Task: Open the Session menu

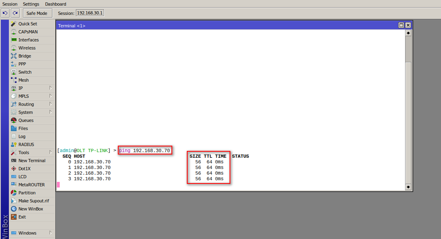Action: (10, 4)
